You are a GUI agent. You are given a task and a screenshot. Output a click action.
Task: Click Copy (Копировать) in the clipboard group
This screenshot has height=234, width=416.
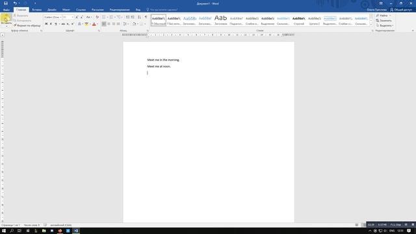(x=22, y=20)
